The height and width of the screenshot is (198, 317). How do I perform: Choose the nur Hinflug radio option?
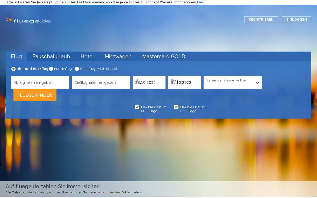51,69
